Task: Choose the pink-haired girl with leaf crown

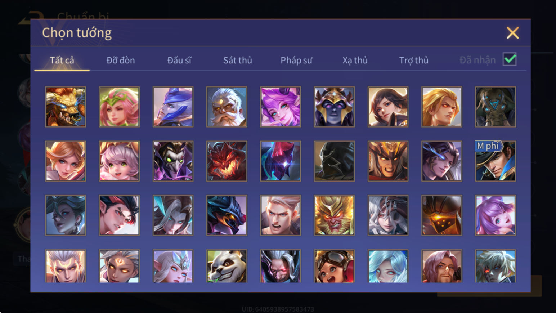Action: click(119, 107)
